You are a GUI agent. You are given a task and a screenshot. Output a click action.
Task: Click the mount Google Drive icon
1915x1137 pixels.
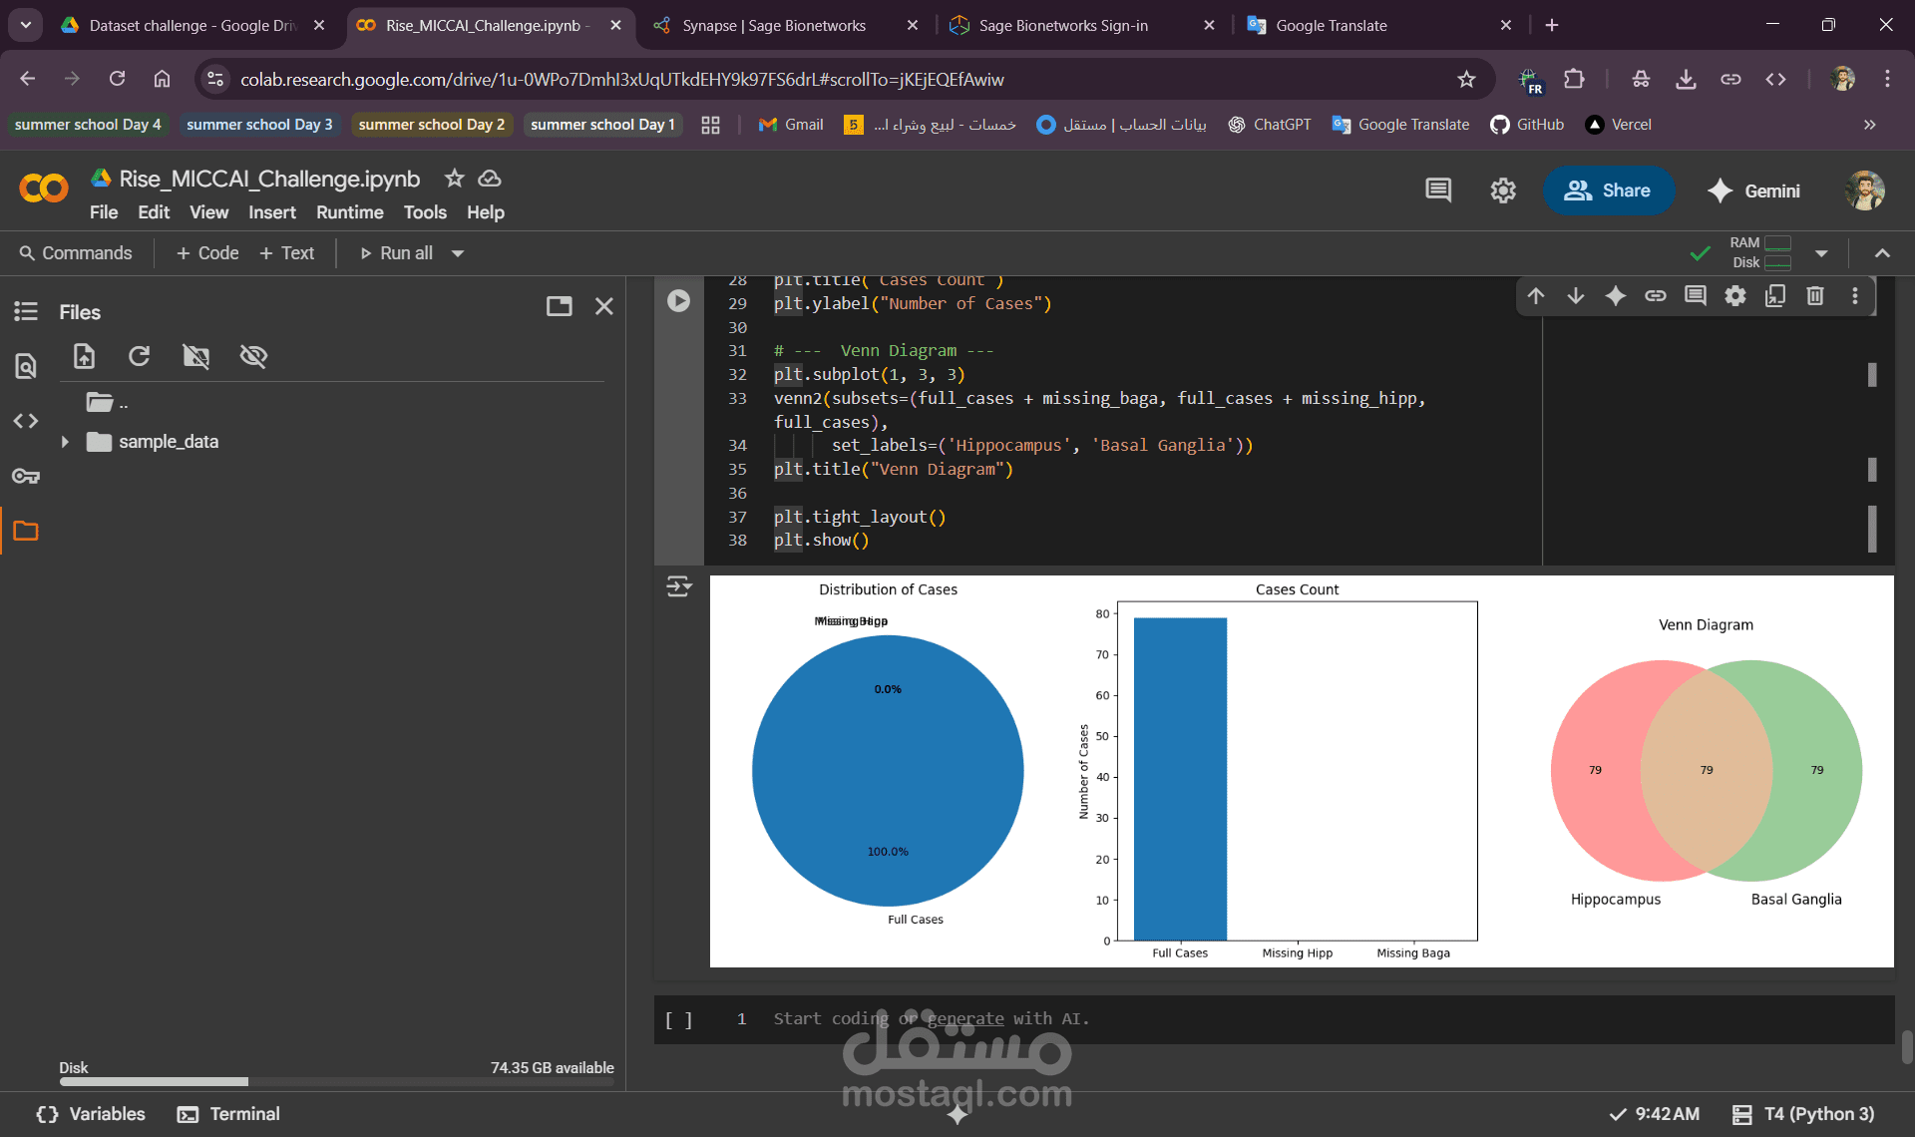click(x=196, y=356)
